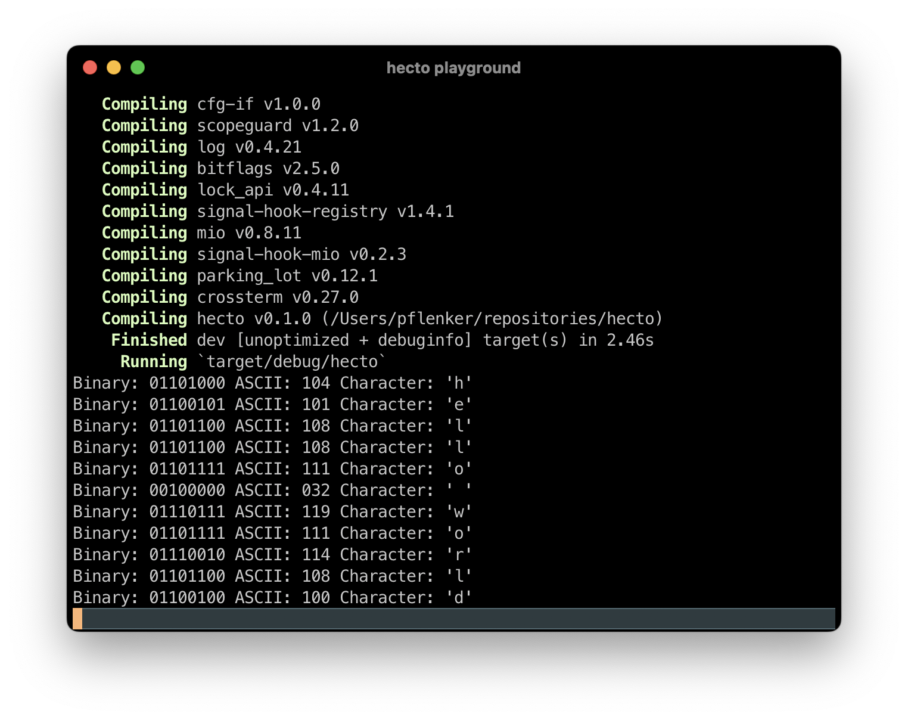Select the binary output line for character 'w'
This screenshot has height=720, width=908.
point(272,511)
